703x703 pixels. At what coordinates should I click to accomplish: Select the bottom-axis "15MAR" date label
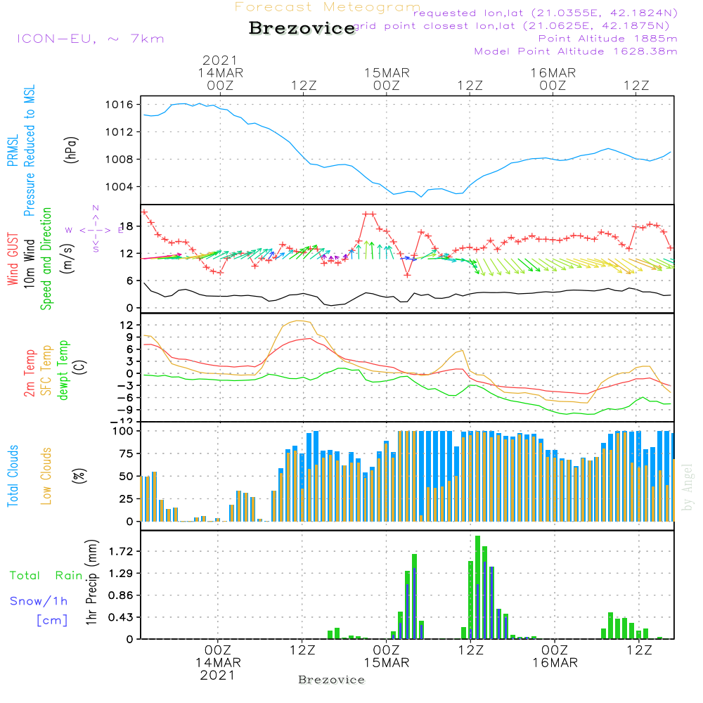(x=387, y=663)
